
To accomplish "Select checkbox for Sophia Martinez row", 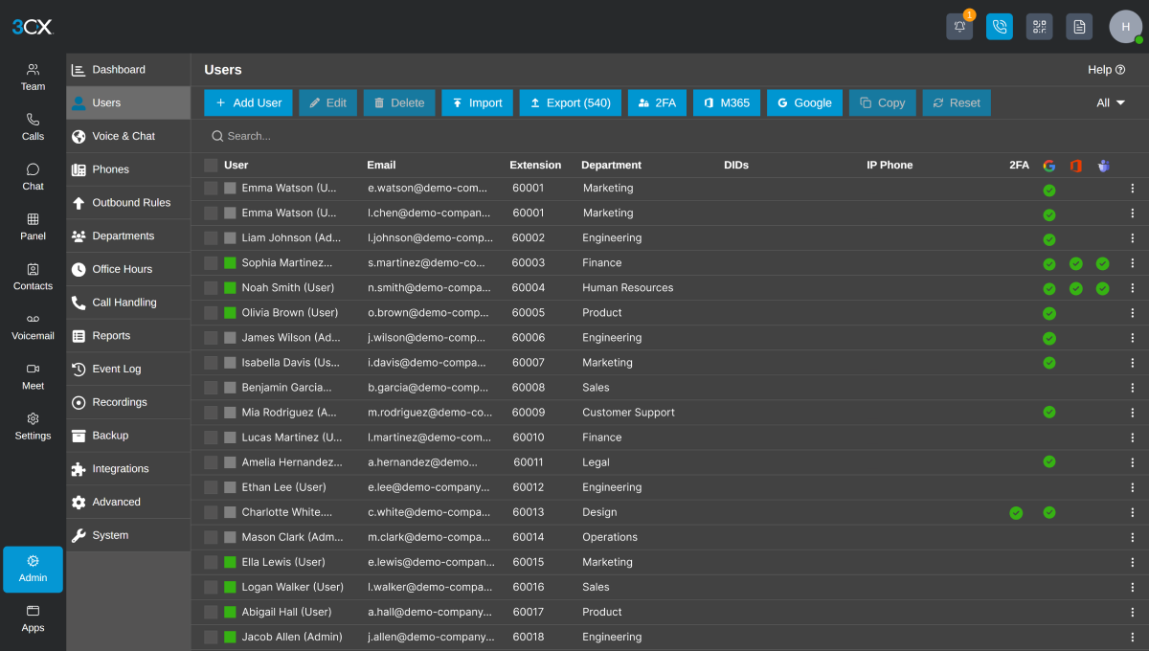I will click(211, 263).
